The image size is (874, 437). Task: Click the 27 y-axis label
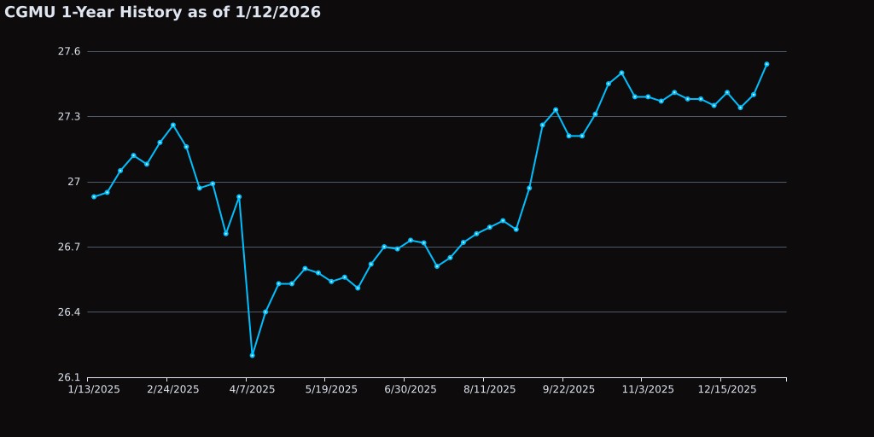tap(74, 182)
